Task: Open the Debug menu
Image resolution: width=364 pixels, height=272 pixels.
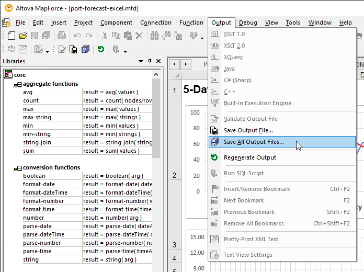Action: coord(248,22)
